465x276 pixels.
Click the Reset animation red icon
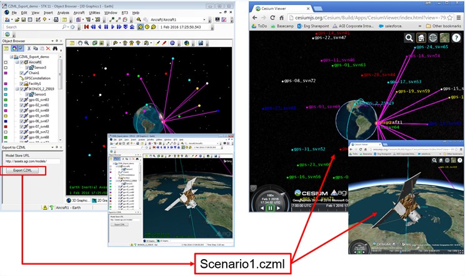pyautogui.click(x=86, y=27)
